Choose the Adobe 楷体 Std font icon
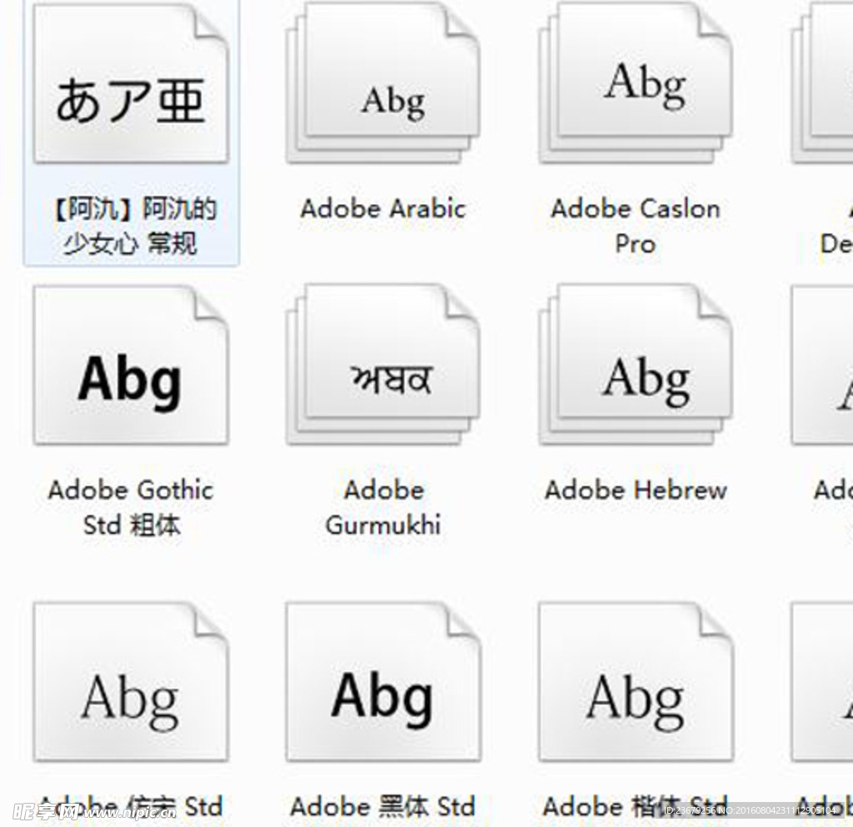This screenshot has height=827, width=853. [636, 683]
